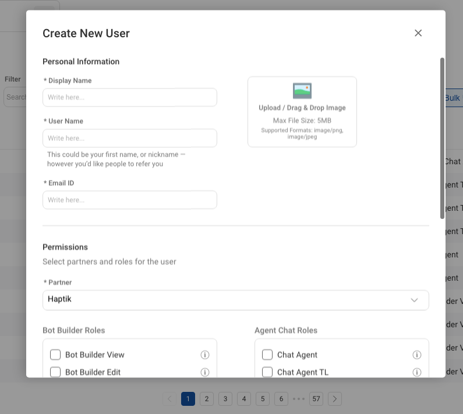Open page 1 in pagination
Viewport: 463px width, 414px height.
pos(188,399)
